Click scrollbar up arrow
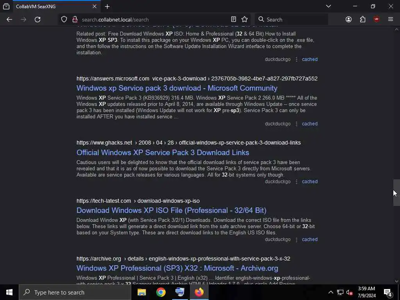The height and width of the screenshot is (300, 400). pos(396,29)
